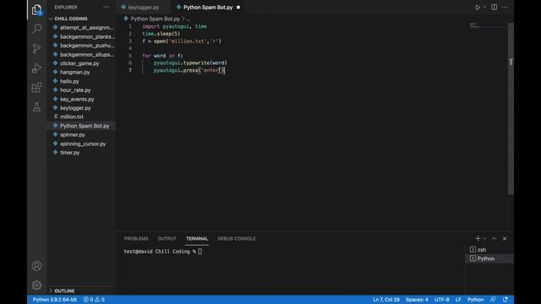Click the minimap code preview
Screen dimensions: 541x304
click(x=474, y=25)
